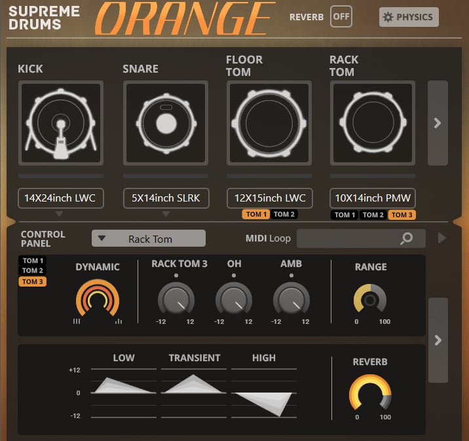
Task: Switch to TOM 1 in control panel
Action: 33,260
